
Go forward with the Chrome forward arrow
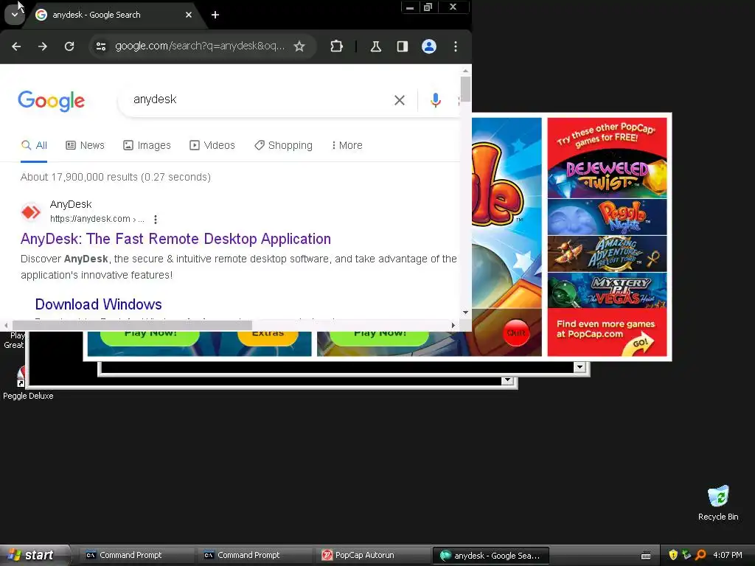click(43, 46)
